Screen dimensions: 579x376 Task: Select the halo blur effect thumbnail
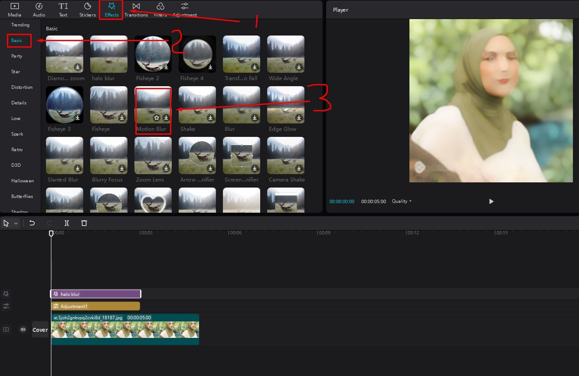click(x=108, y=54)
